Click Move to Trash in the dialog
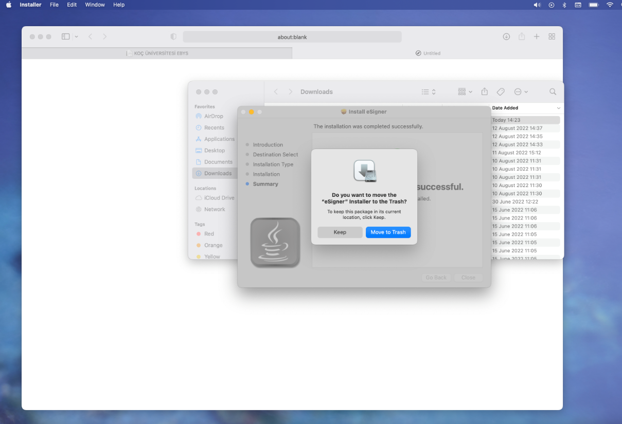This screenshot has height=424, width=622. (388, 232)
